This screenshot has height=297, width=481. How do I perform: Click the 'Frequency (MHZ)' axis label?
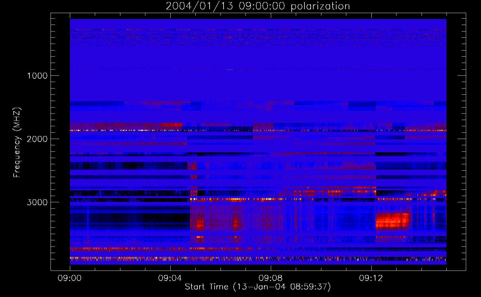coord(17,143)
